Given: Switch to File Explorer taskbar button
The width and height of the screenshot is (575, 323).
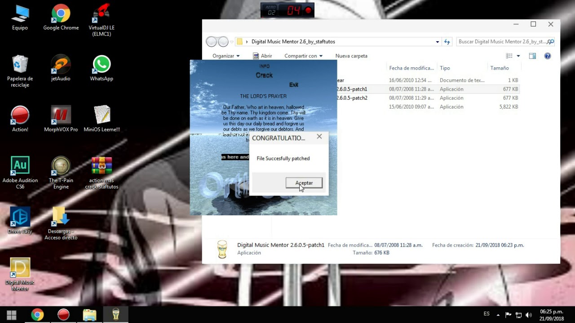Looking at the screenshot, I should coord(89,314).
